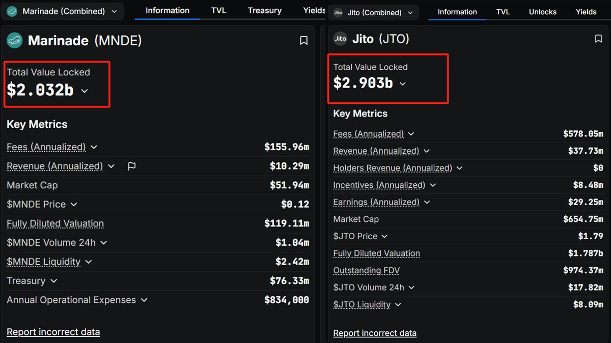The height and width of the screenshot is (343, 611).
Task: Click Marinade's $10.29m revenue value
Action: click(289, 166)
